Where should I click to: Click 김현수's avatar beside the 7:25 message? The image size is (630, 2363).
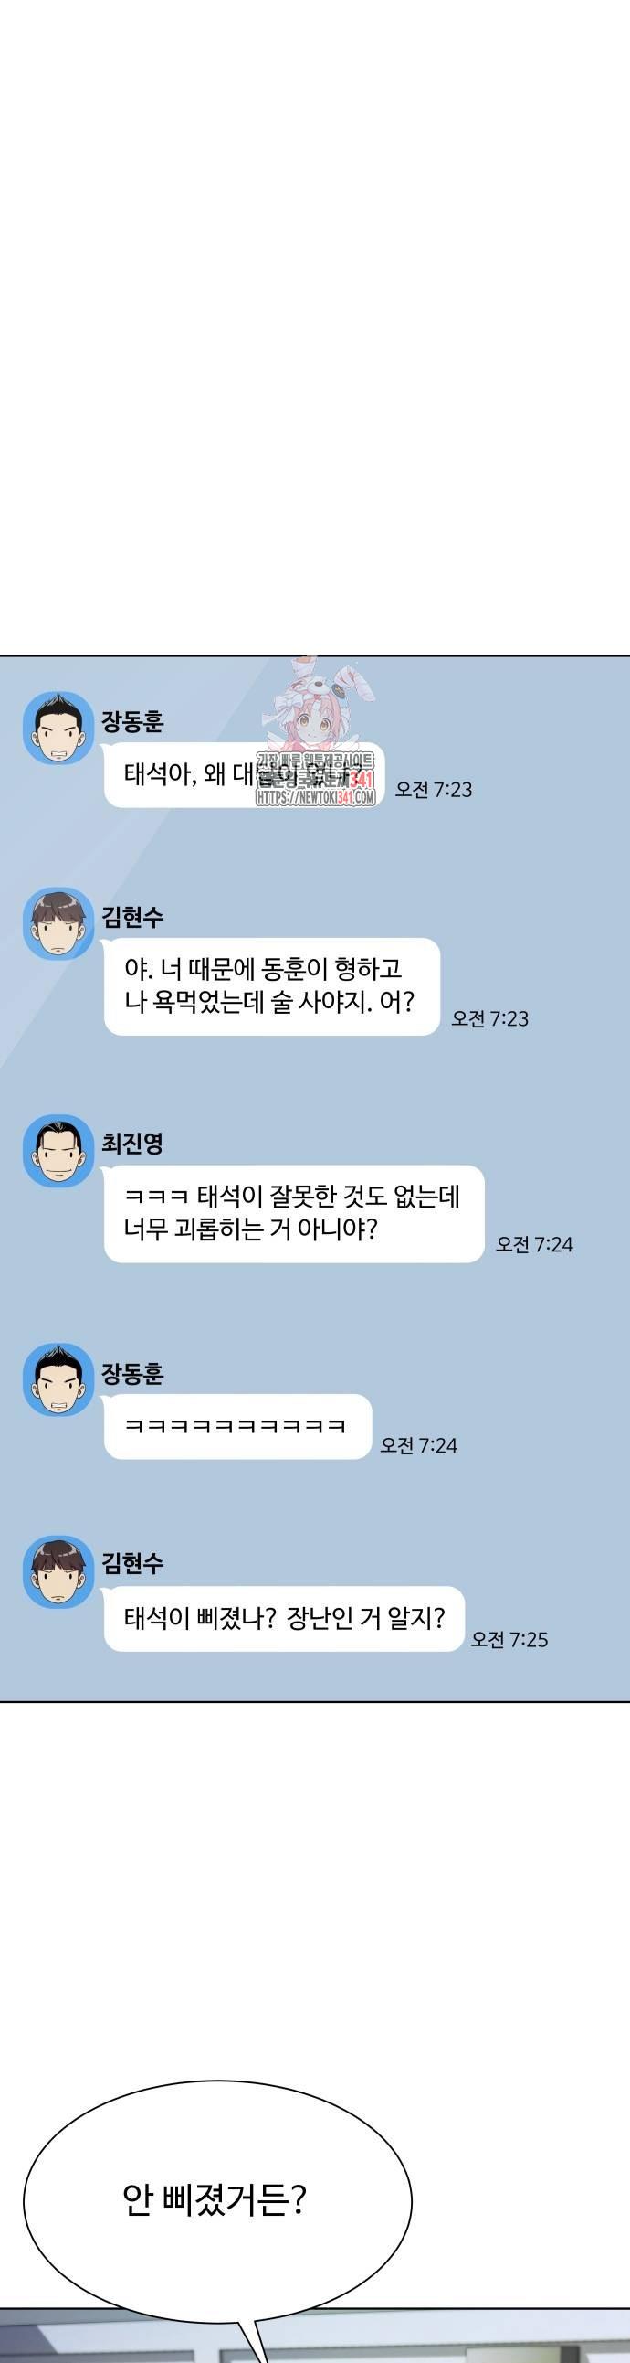(58, 1572)
